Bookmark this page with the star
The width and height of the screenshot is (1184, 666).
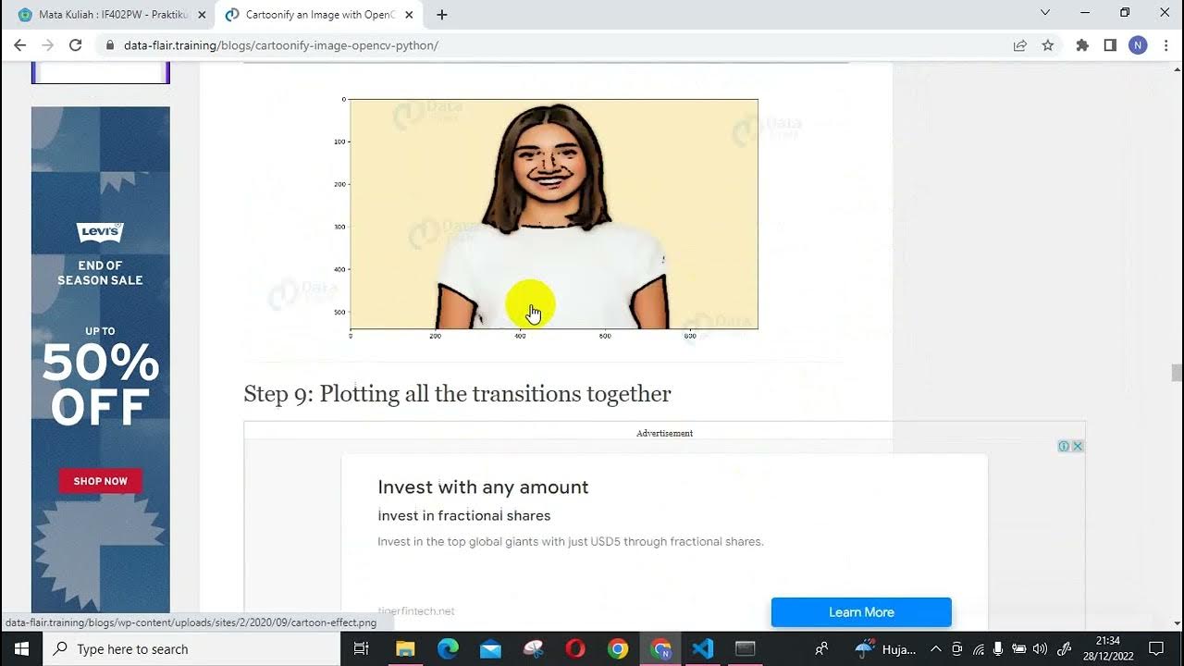pos(1047,45)
